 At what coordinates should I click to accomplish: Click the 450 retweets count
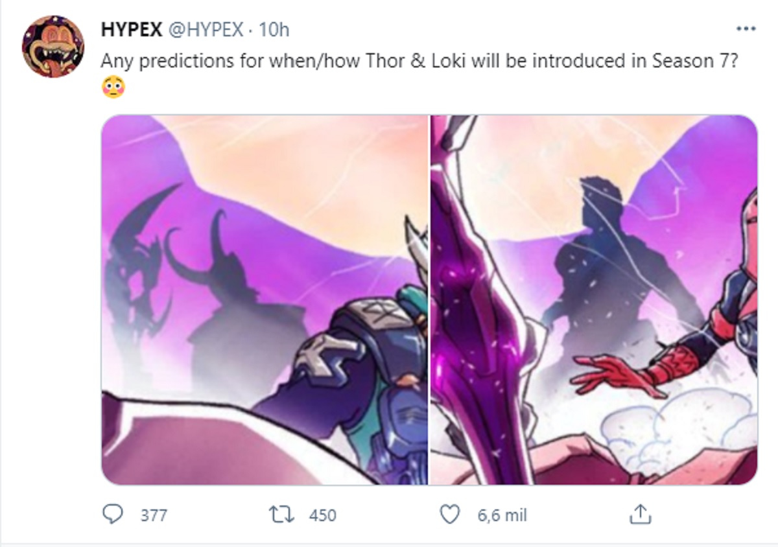[x=322, y=516]
